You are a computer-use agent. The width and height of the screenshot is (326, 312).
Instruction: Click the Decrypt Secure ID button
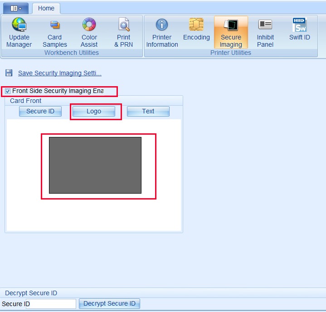click(x=109, y=304)
